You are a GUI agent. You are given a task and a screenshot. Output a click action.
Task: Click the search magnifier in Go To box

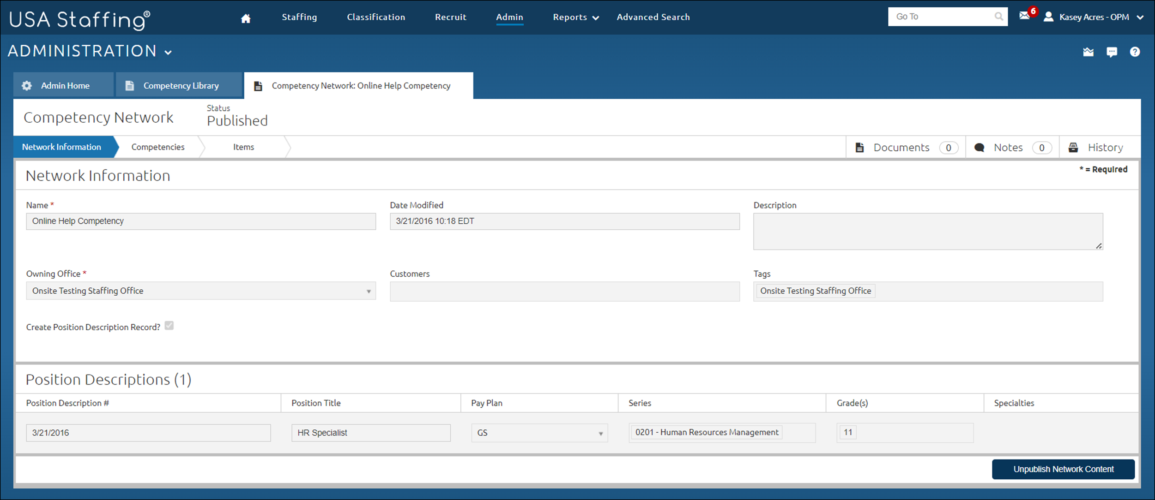tap(998, 17)
